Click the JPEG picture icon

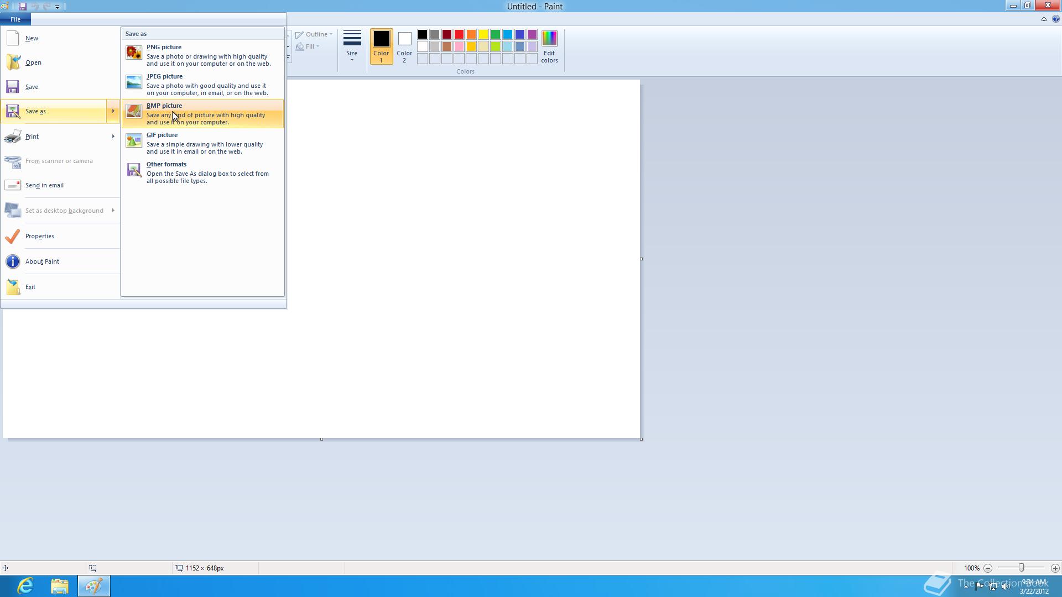(133, 82)
